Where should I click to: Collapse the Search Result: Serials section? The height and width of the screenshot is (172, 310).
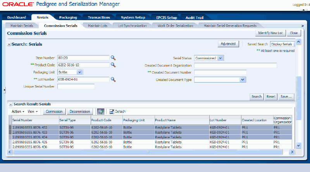(10, 104)
